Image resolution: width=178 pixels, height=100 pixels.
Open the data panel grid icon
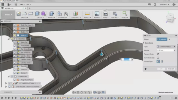click(3, 4)
